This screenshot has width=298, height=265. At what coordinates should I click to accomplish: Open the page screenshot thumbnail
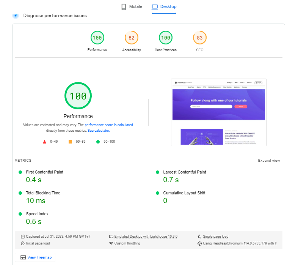[219, 112]
